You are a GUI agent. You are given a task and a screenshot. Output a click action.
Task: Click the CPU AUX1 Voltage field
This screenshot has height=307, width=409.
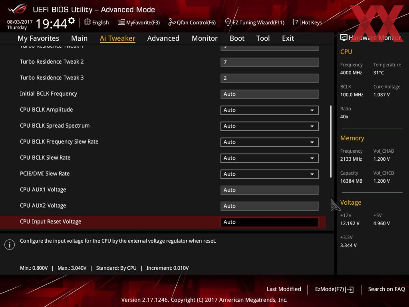[x=269, y=190]
